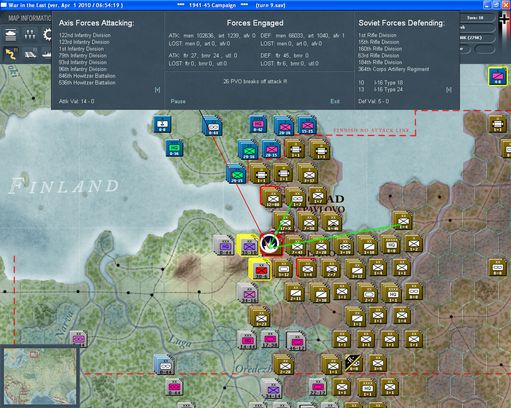This screenshot has height=408, width=511.
Task: Select the Finnish 29-16 unit counter
Action: tap(248, 151)
